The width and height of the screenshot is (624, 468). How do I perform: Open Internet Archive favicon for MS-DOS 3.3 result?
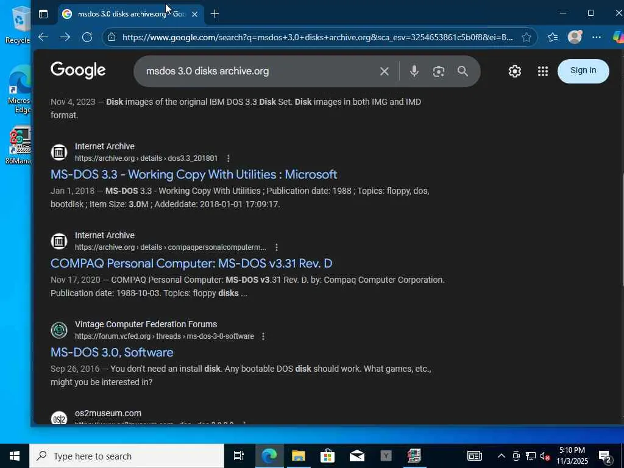[59, 152]
